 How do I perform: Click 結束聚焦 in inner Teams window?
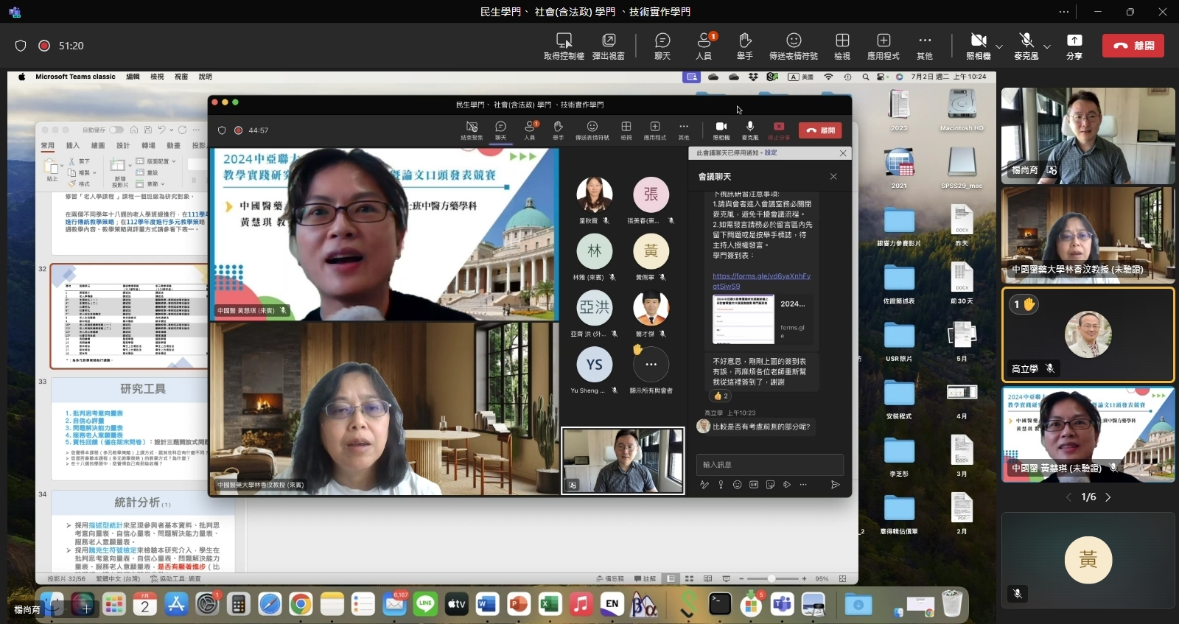(472, 130)
